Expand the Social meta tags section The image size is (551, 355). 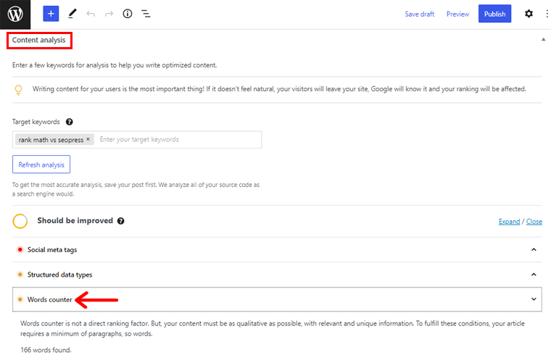point(277,250)
